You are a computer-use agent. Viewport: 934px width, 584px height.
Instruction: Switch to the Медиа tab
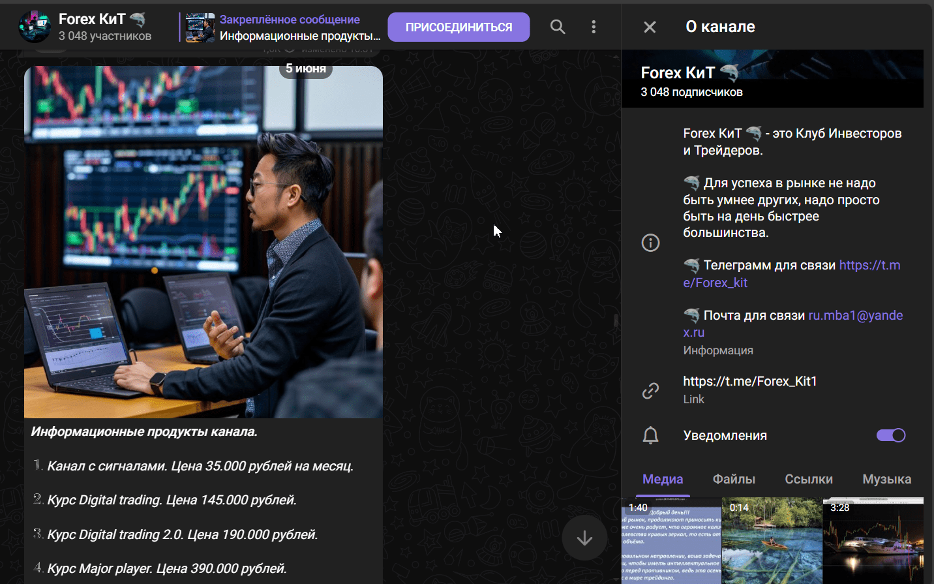[x=663, y=479]
